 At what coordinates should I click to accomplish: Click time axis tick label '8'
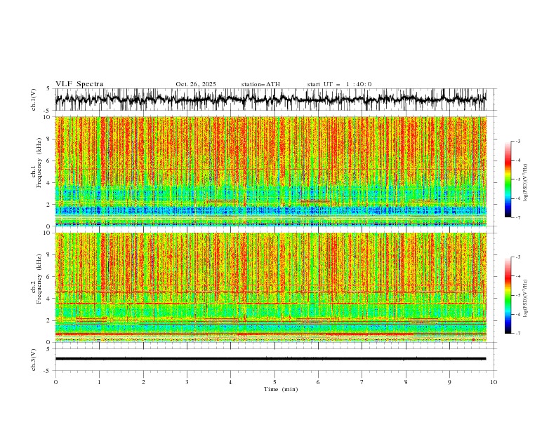point(406,382)
